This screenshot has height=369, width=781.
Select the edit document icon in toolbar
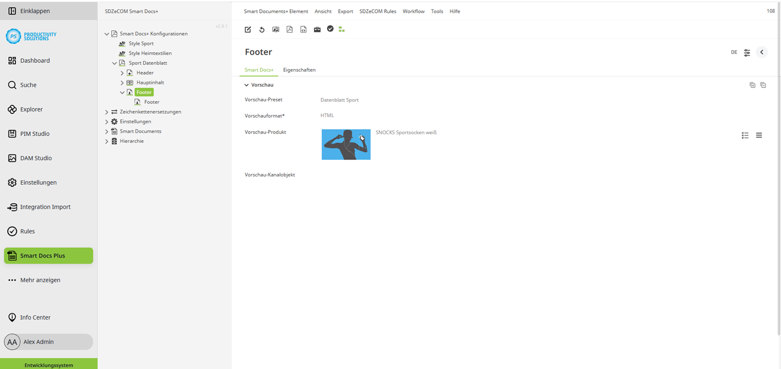(248, 29)
